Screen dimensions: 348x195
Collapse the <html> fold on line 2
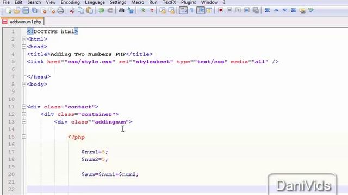point(24,39)
